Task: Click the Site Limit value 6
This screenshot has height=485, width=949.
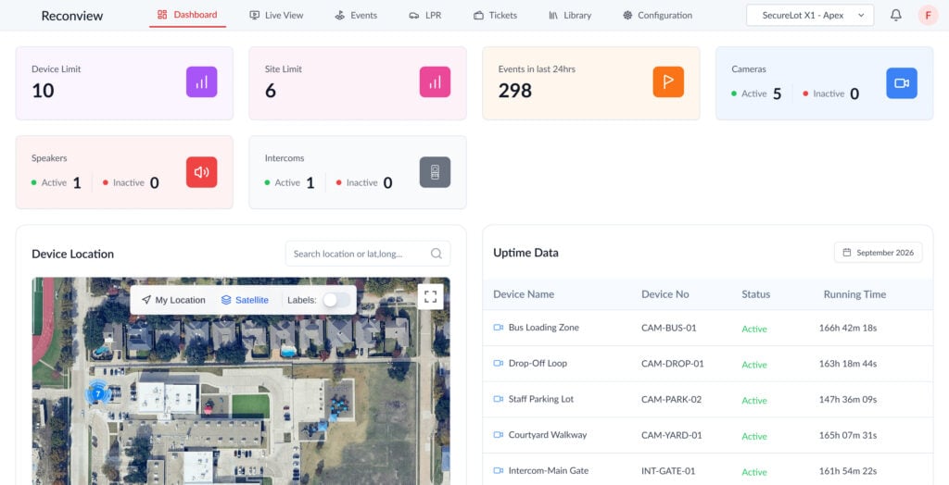Action: coord(271,91)
